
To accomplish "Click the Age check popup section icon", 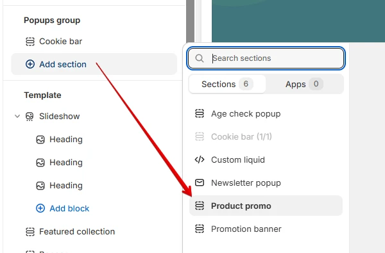I will pos(200,113).
